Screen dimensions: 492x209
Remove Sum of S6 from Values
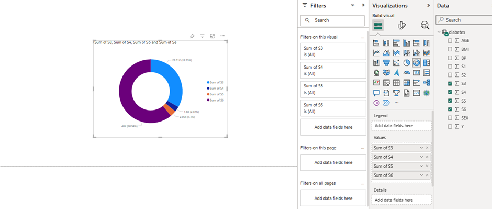click(x=427, y=175)
